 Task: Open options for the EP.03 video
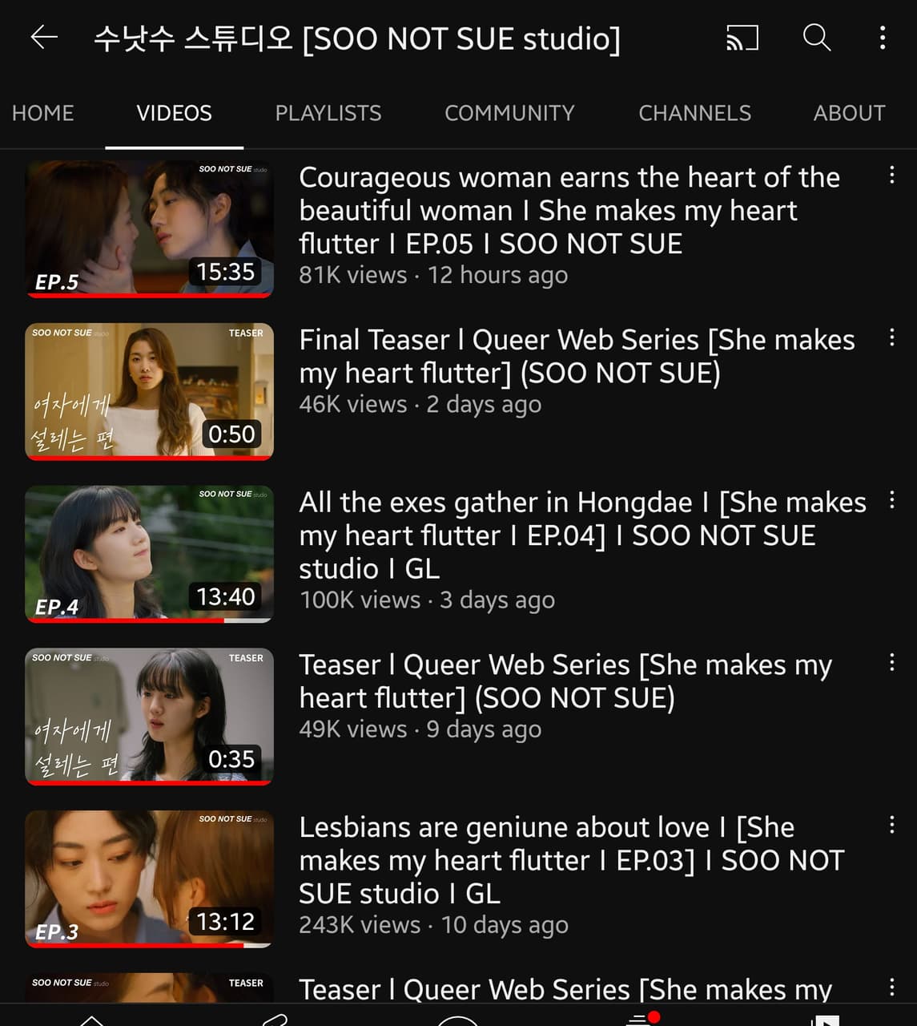891,825
